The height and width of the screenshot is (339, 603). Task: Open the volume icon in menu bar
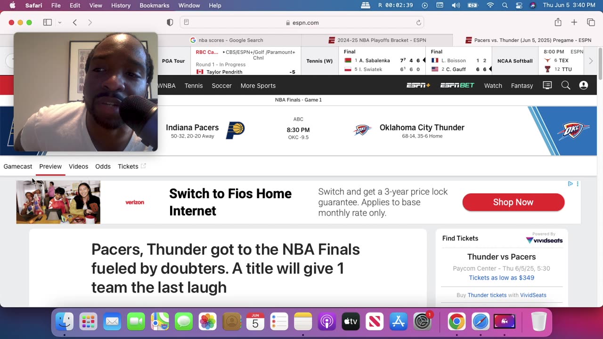pyautogui.click(x=456, y=5)
